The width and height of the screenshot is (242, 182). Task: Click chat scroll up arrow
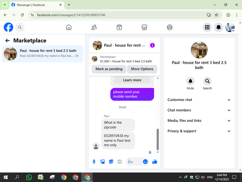(x=158, y=78)
